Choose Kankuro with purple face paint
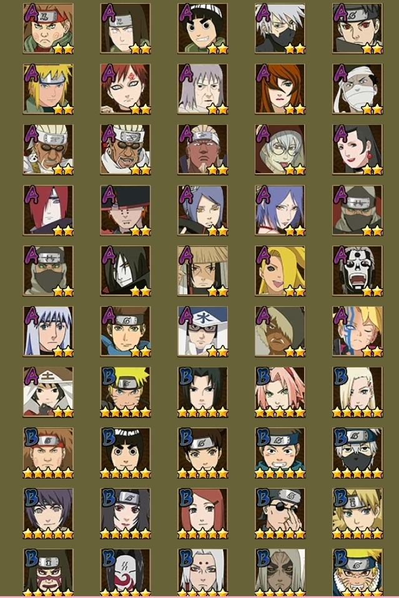 [x=49, y=573]
